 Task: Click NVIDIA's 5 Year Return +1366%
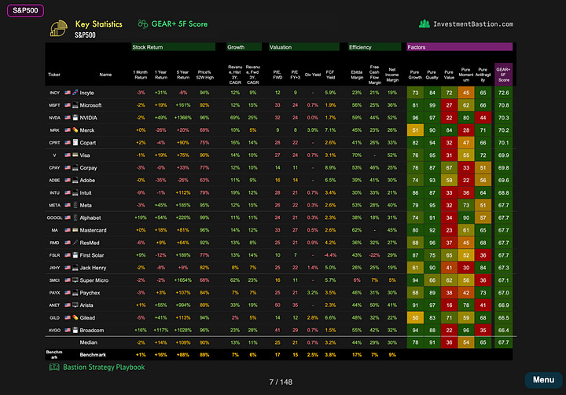(x=182, y=118)
